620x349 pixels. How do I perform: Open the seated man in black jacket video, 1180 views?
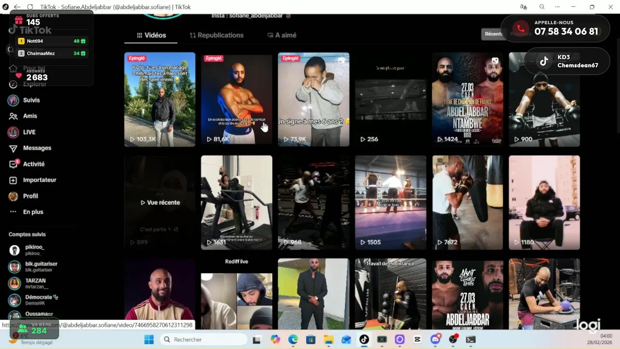[x=544, y=203]
